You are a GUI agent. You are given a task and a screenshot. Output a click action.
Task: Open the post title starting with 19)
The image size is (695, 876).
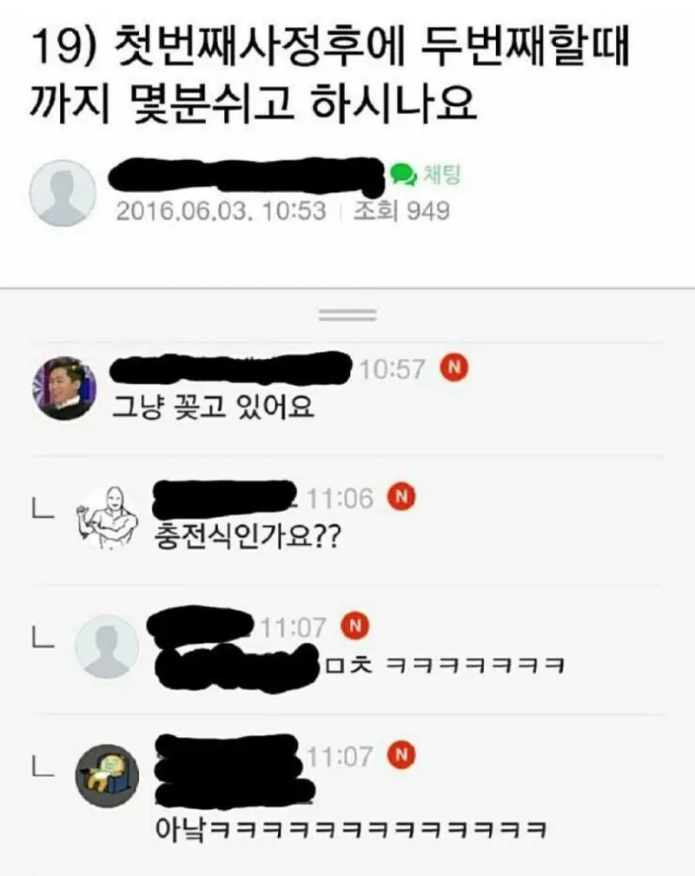[329, 75]
